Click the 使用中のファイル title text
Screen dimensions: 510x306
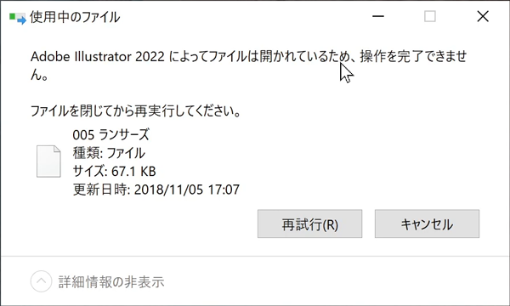(x=75, y=17)
